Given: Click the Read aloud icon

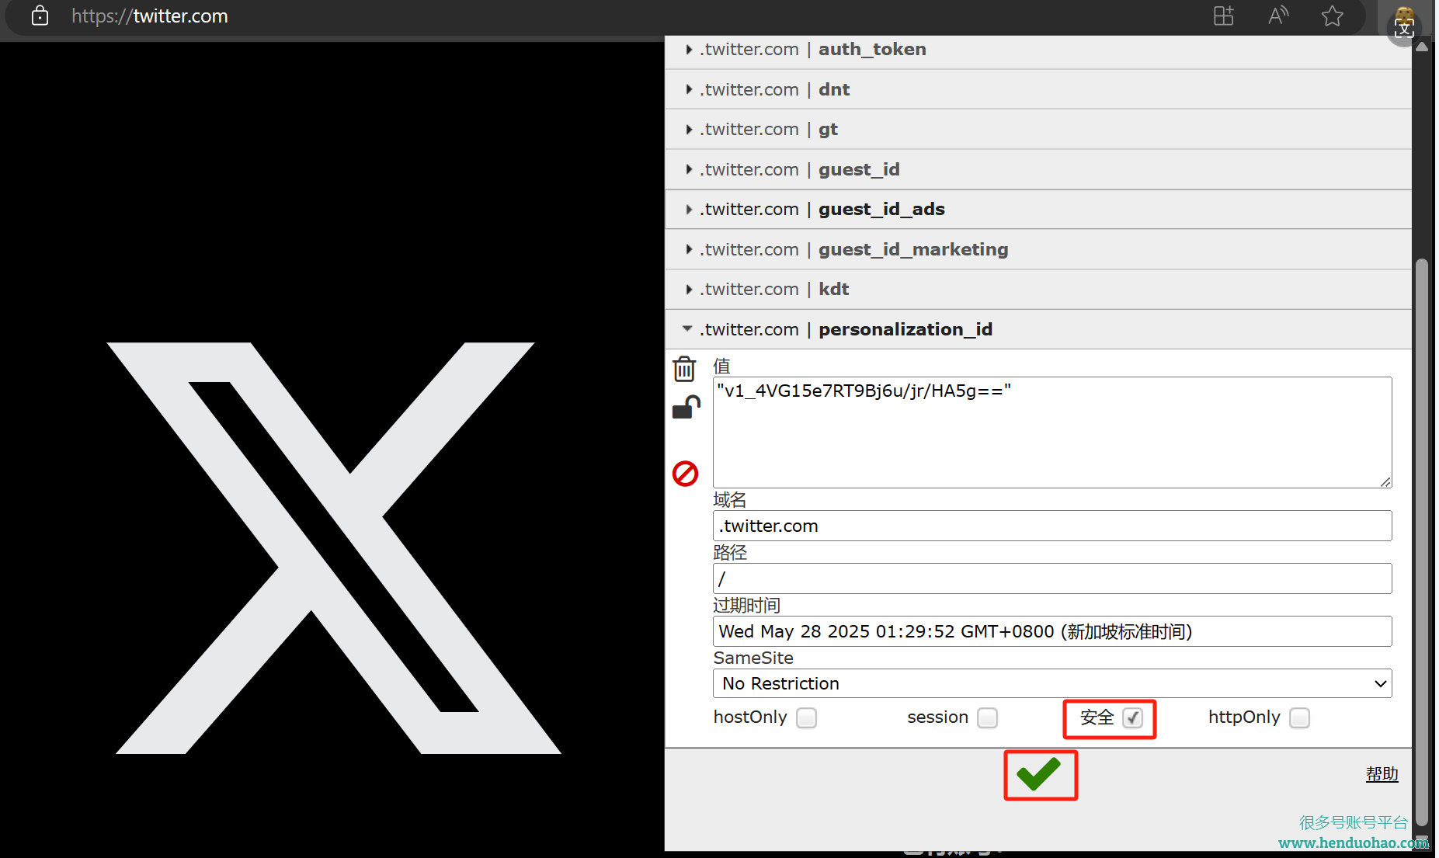Looking at the screenshot, I should pyautogui.click(x=1278, y=16).
